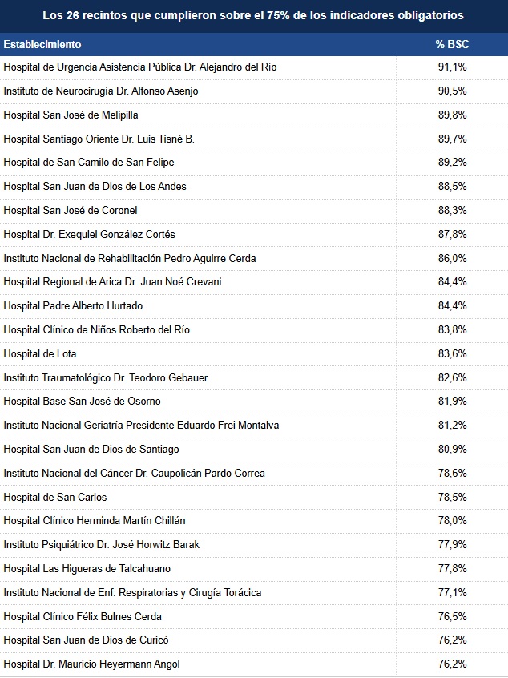
Task: Click Hospital de Lota entry
Action: pos(40,353)
